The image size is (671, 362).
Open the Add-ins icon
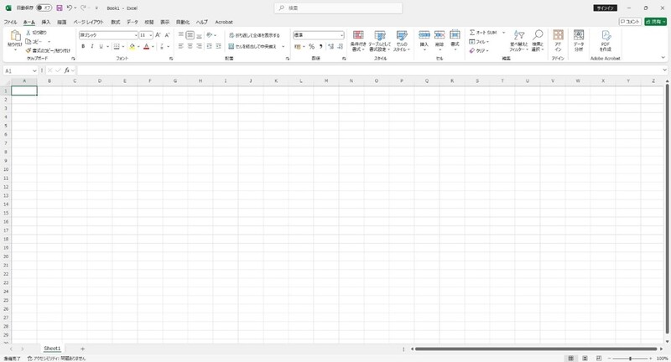[558, 35]
